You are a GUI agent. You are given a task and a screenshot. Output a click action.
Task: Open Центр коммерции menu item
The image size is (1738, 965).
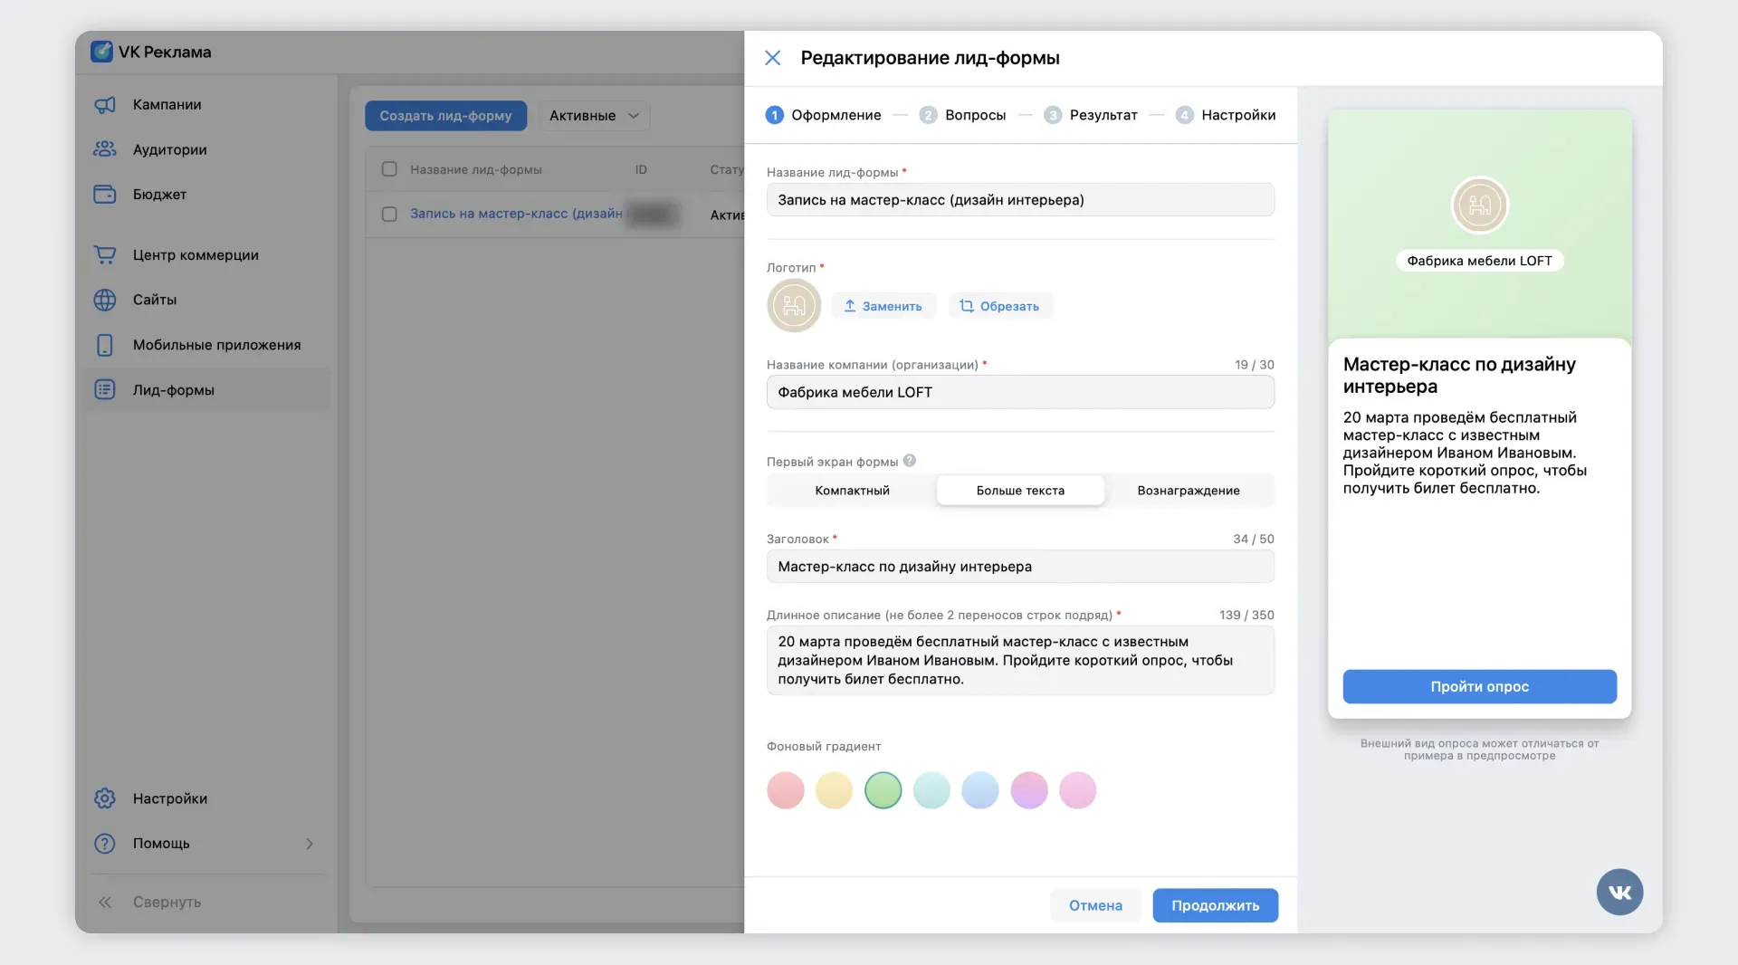pos(206,255)
